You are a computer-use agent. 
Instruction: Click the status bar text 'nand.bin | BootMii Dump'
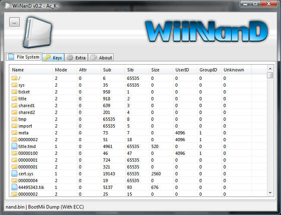33,207
